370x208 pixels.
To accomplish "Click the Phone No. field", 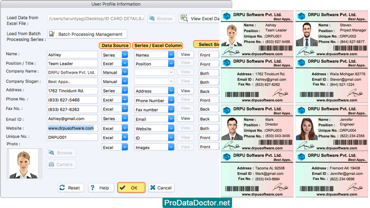I will click(72, 100).
